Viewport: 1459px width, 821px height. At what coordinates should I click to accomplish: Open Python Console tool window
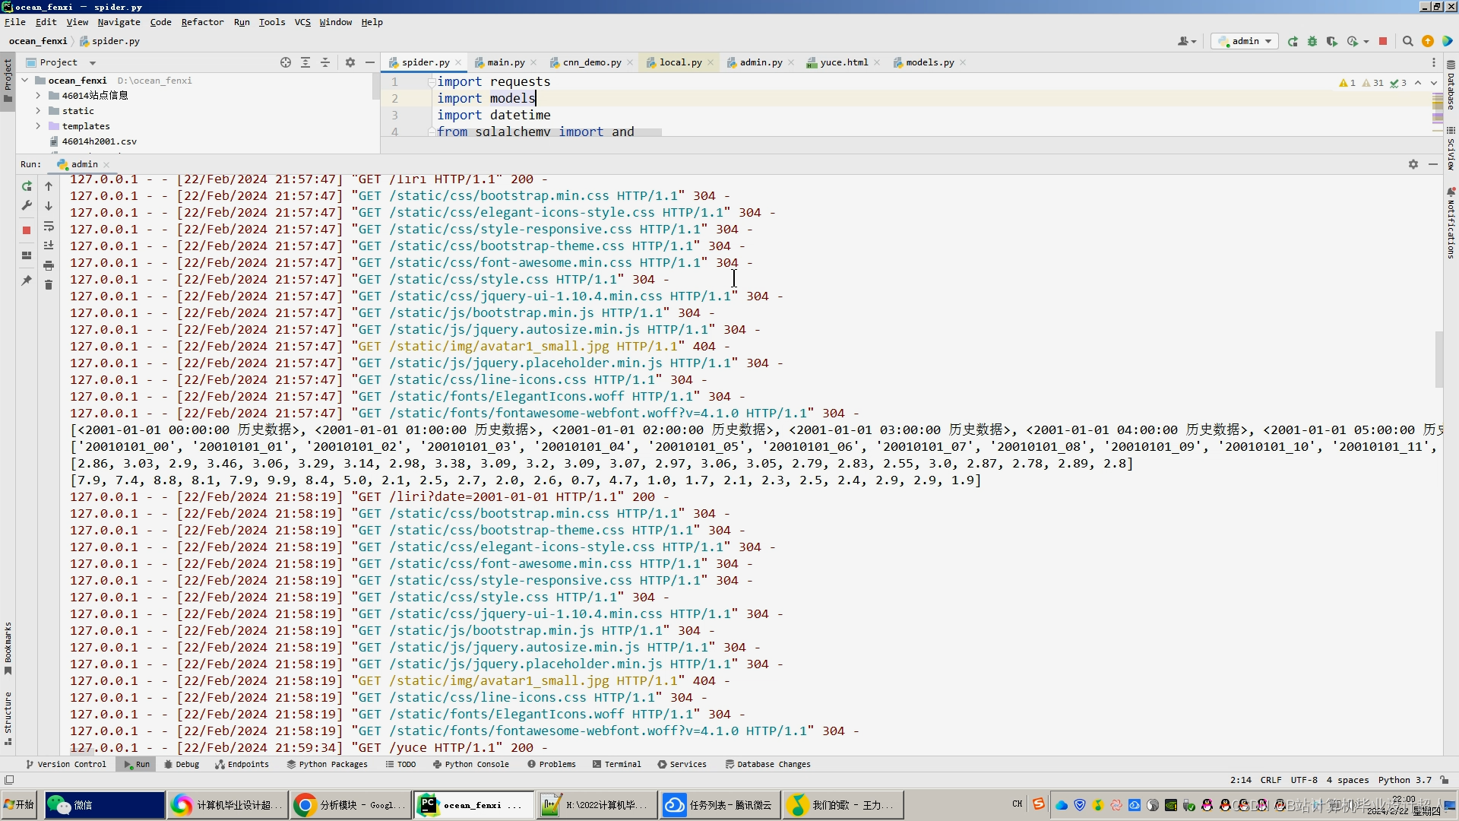click(470, 764)
